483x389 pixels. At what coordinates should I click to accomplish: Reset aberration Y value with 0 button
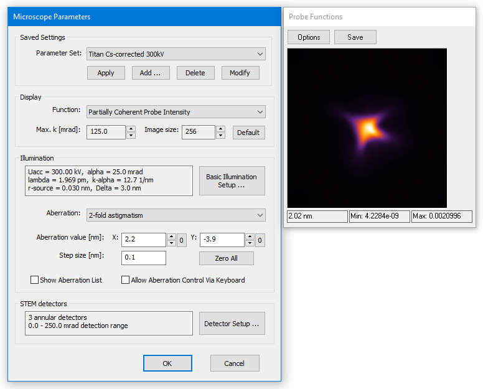[x=260, y=240]
